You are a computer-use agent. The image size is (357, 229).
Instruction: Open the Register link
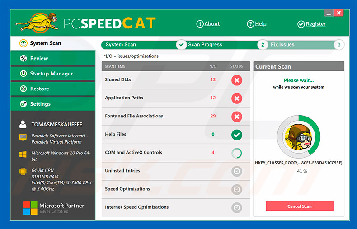point(315,24)
